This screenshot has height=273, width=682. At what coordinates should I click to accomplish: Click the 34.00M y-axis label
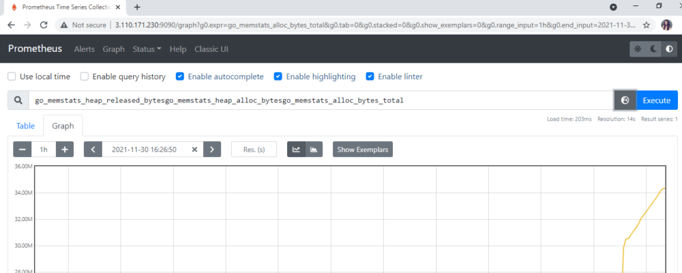[24, 192]
